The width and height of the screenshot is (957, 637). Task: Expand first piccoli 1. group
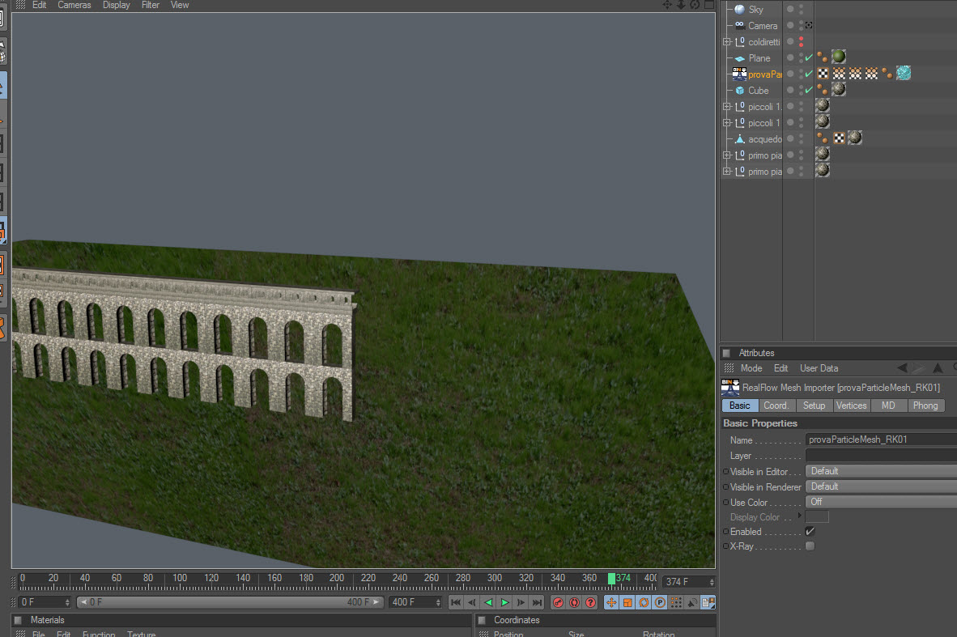coord(727,107)
